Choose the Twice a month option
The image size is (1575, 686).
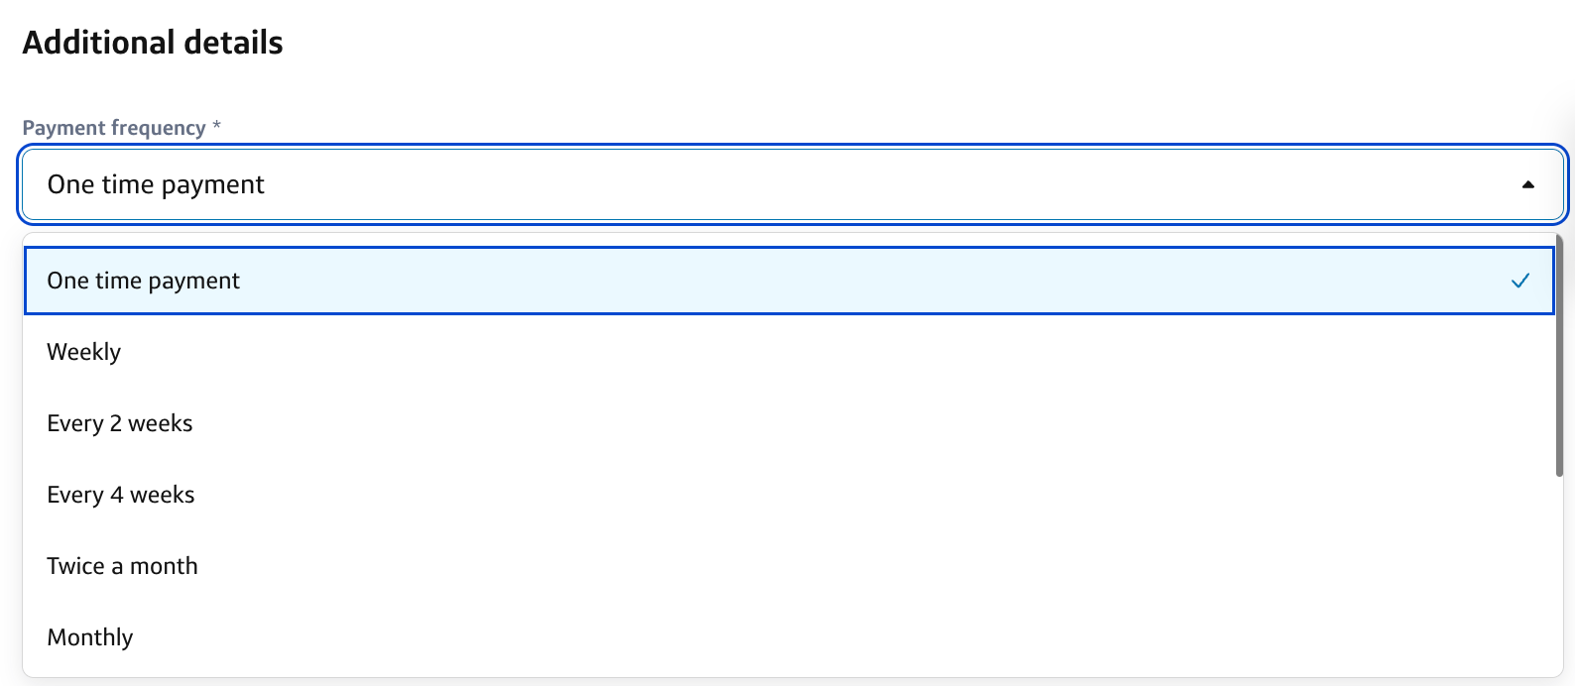123,567
